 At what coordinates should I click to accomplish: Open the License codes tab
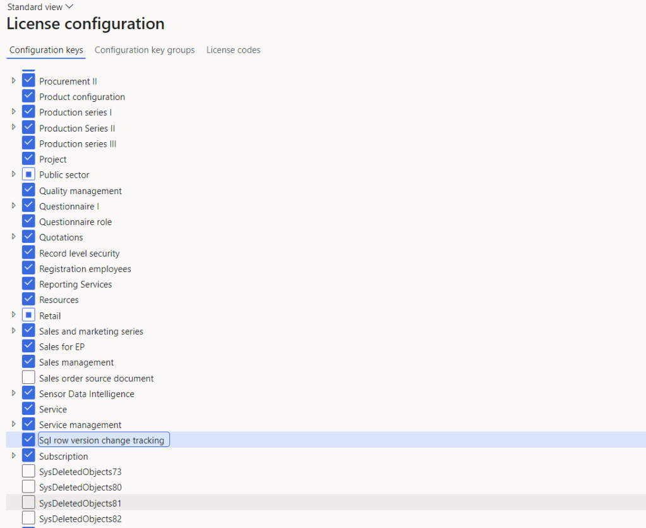point(233,50)
